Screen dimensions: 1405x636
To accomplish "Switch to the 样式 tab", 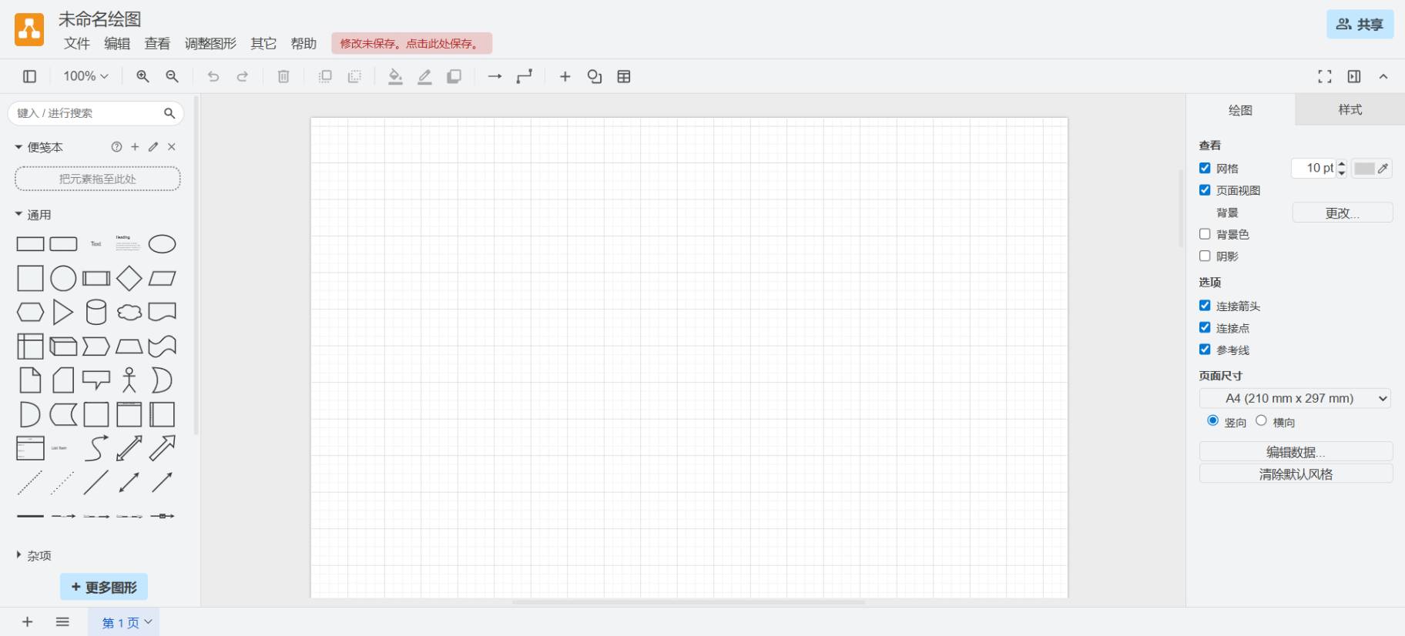I will coord(1350,109).
